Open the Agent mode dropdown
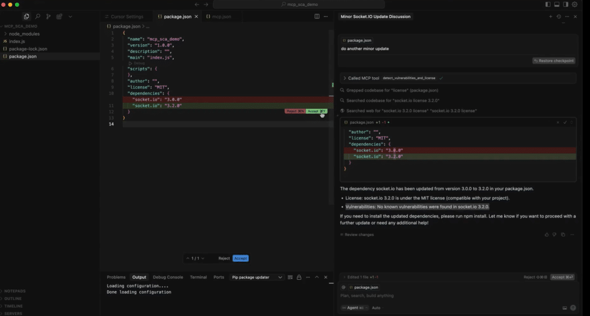The height and width of the screenshot is (316, 590). point(354,308)
